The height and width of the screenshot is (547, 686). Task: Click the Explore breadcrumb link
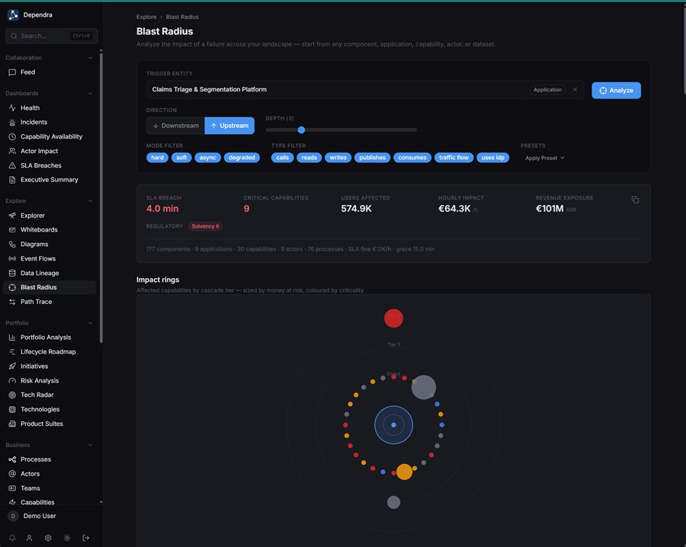(146, 17)
